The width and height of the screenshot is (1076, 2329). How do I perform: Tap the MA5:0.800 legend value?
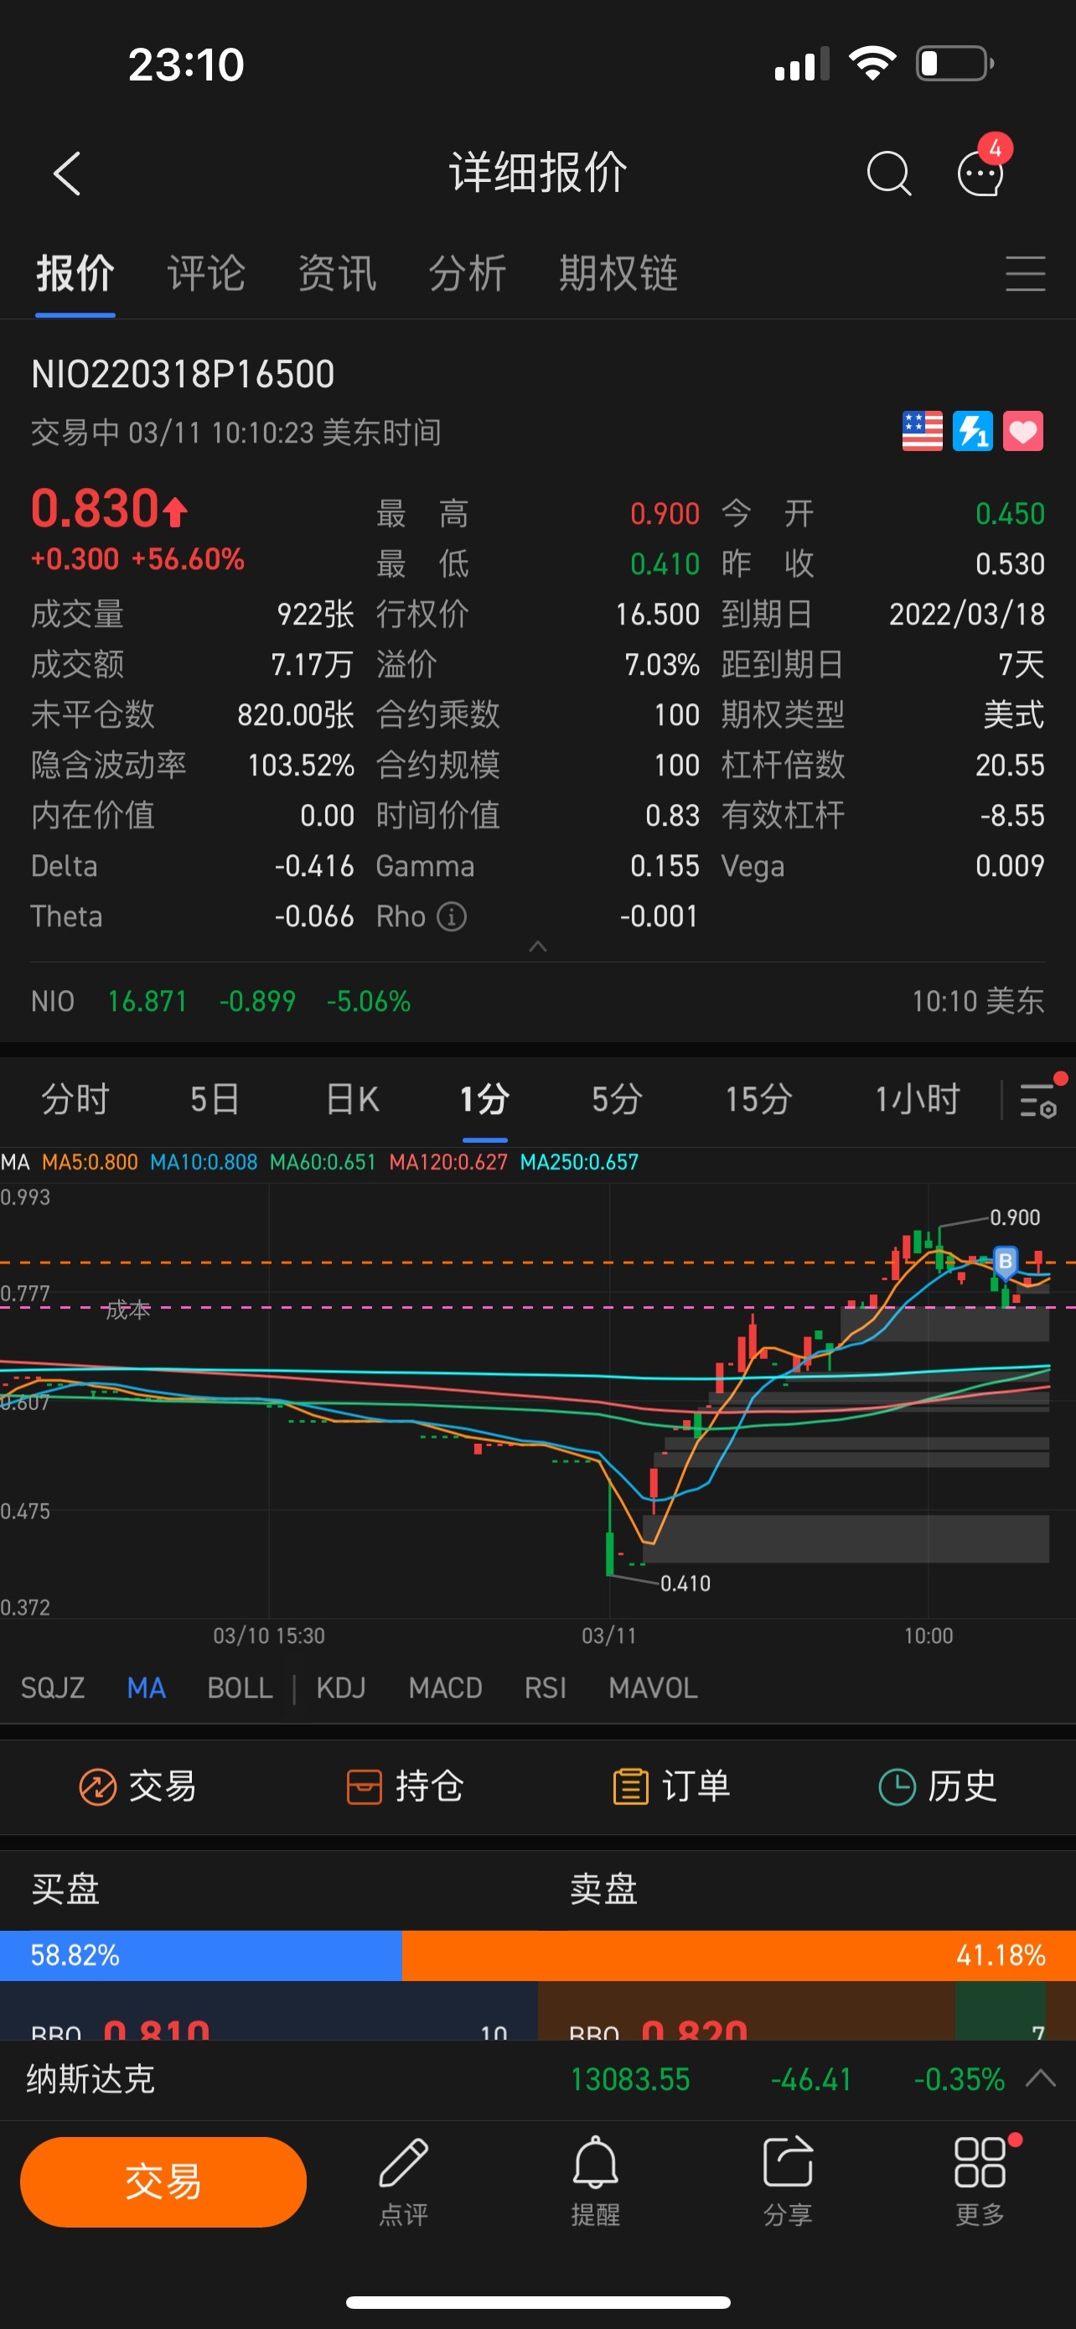[x=90, y=1162]
